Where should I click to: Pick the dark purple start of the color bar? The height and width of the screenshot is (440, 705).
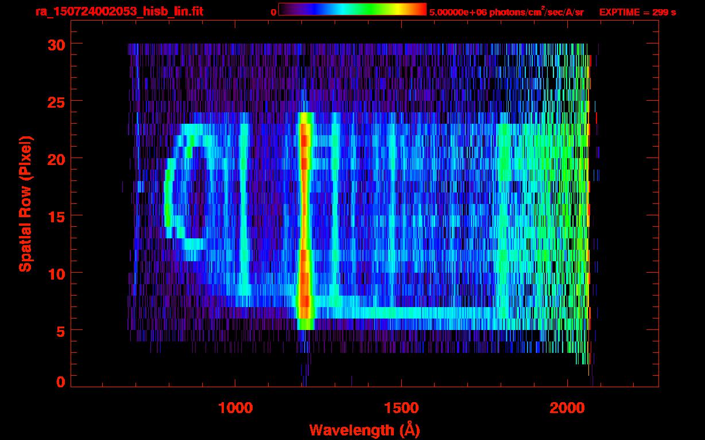pyautogui.click(x=285, y=10)
